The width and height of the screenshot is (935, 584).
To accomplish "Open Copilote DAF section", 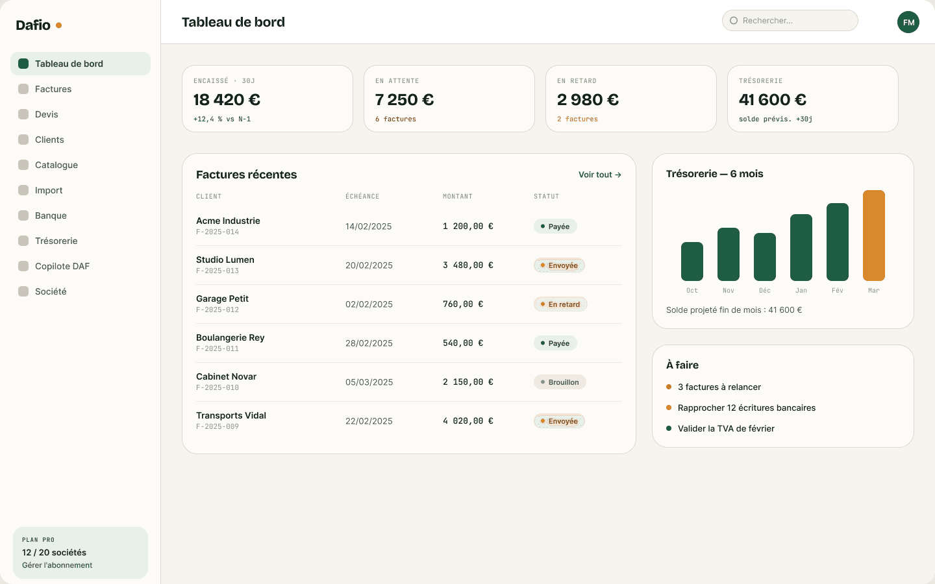I will click(x=81, y=266).
